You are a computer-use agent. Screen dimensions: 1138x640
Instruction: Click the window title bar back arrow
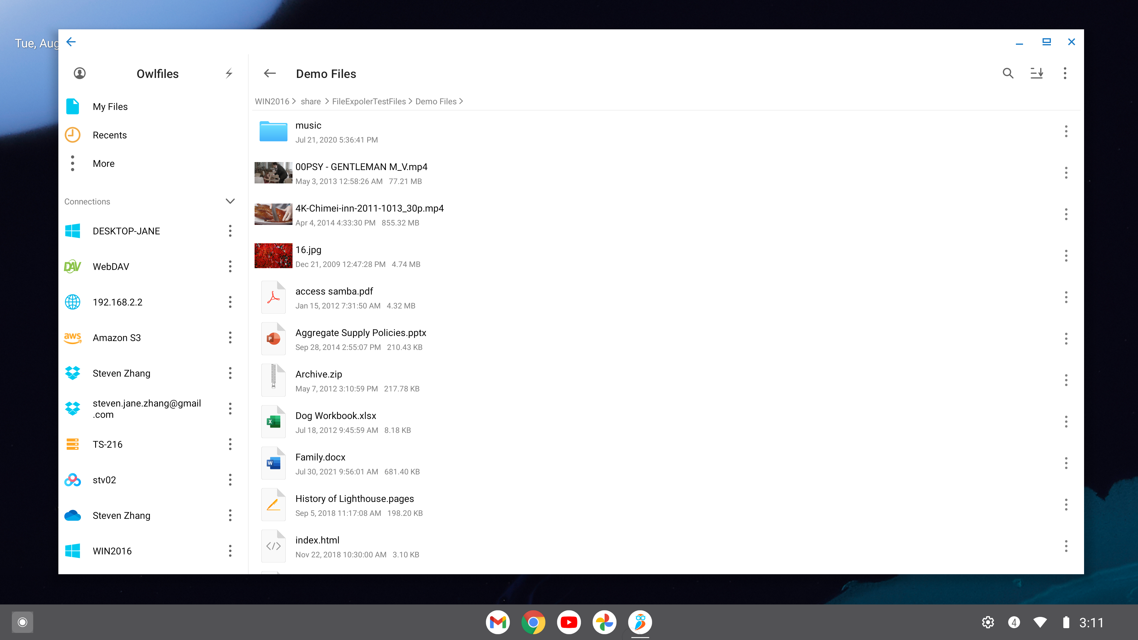pyautogui.click(x=71, y=42)
